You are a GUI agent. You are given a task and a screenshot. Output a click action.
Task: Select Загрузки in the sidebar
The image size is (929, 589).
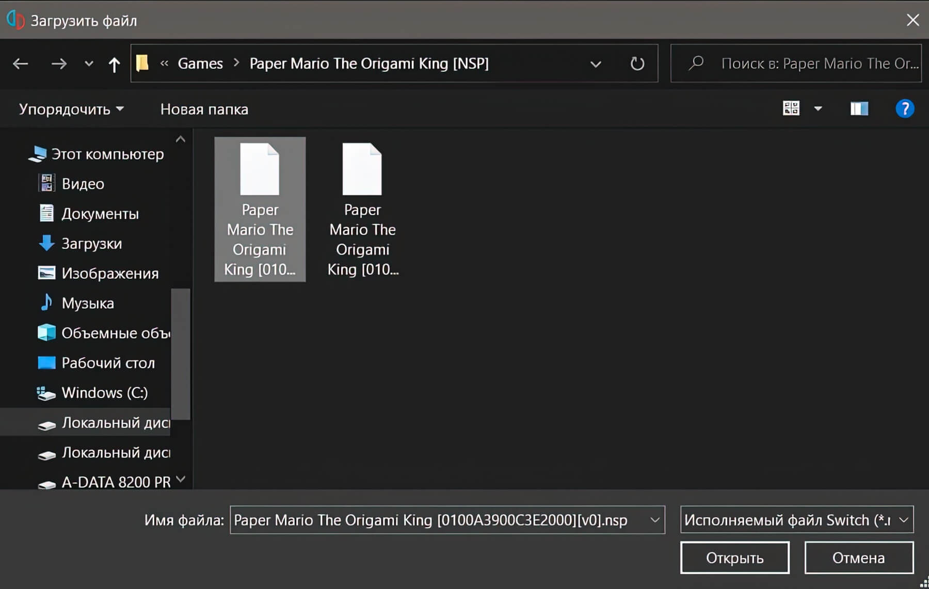[x=91, y=244]
